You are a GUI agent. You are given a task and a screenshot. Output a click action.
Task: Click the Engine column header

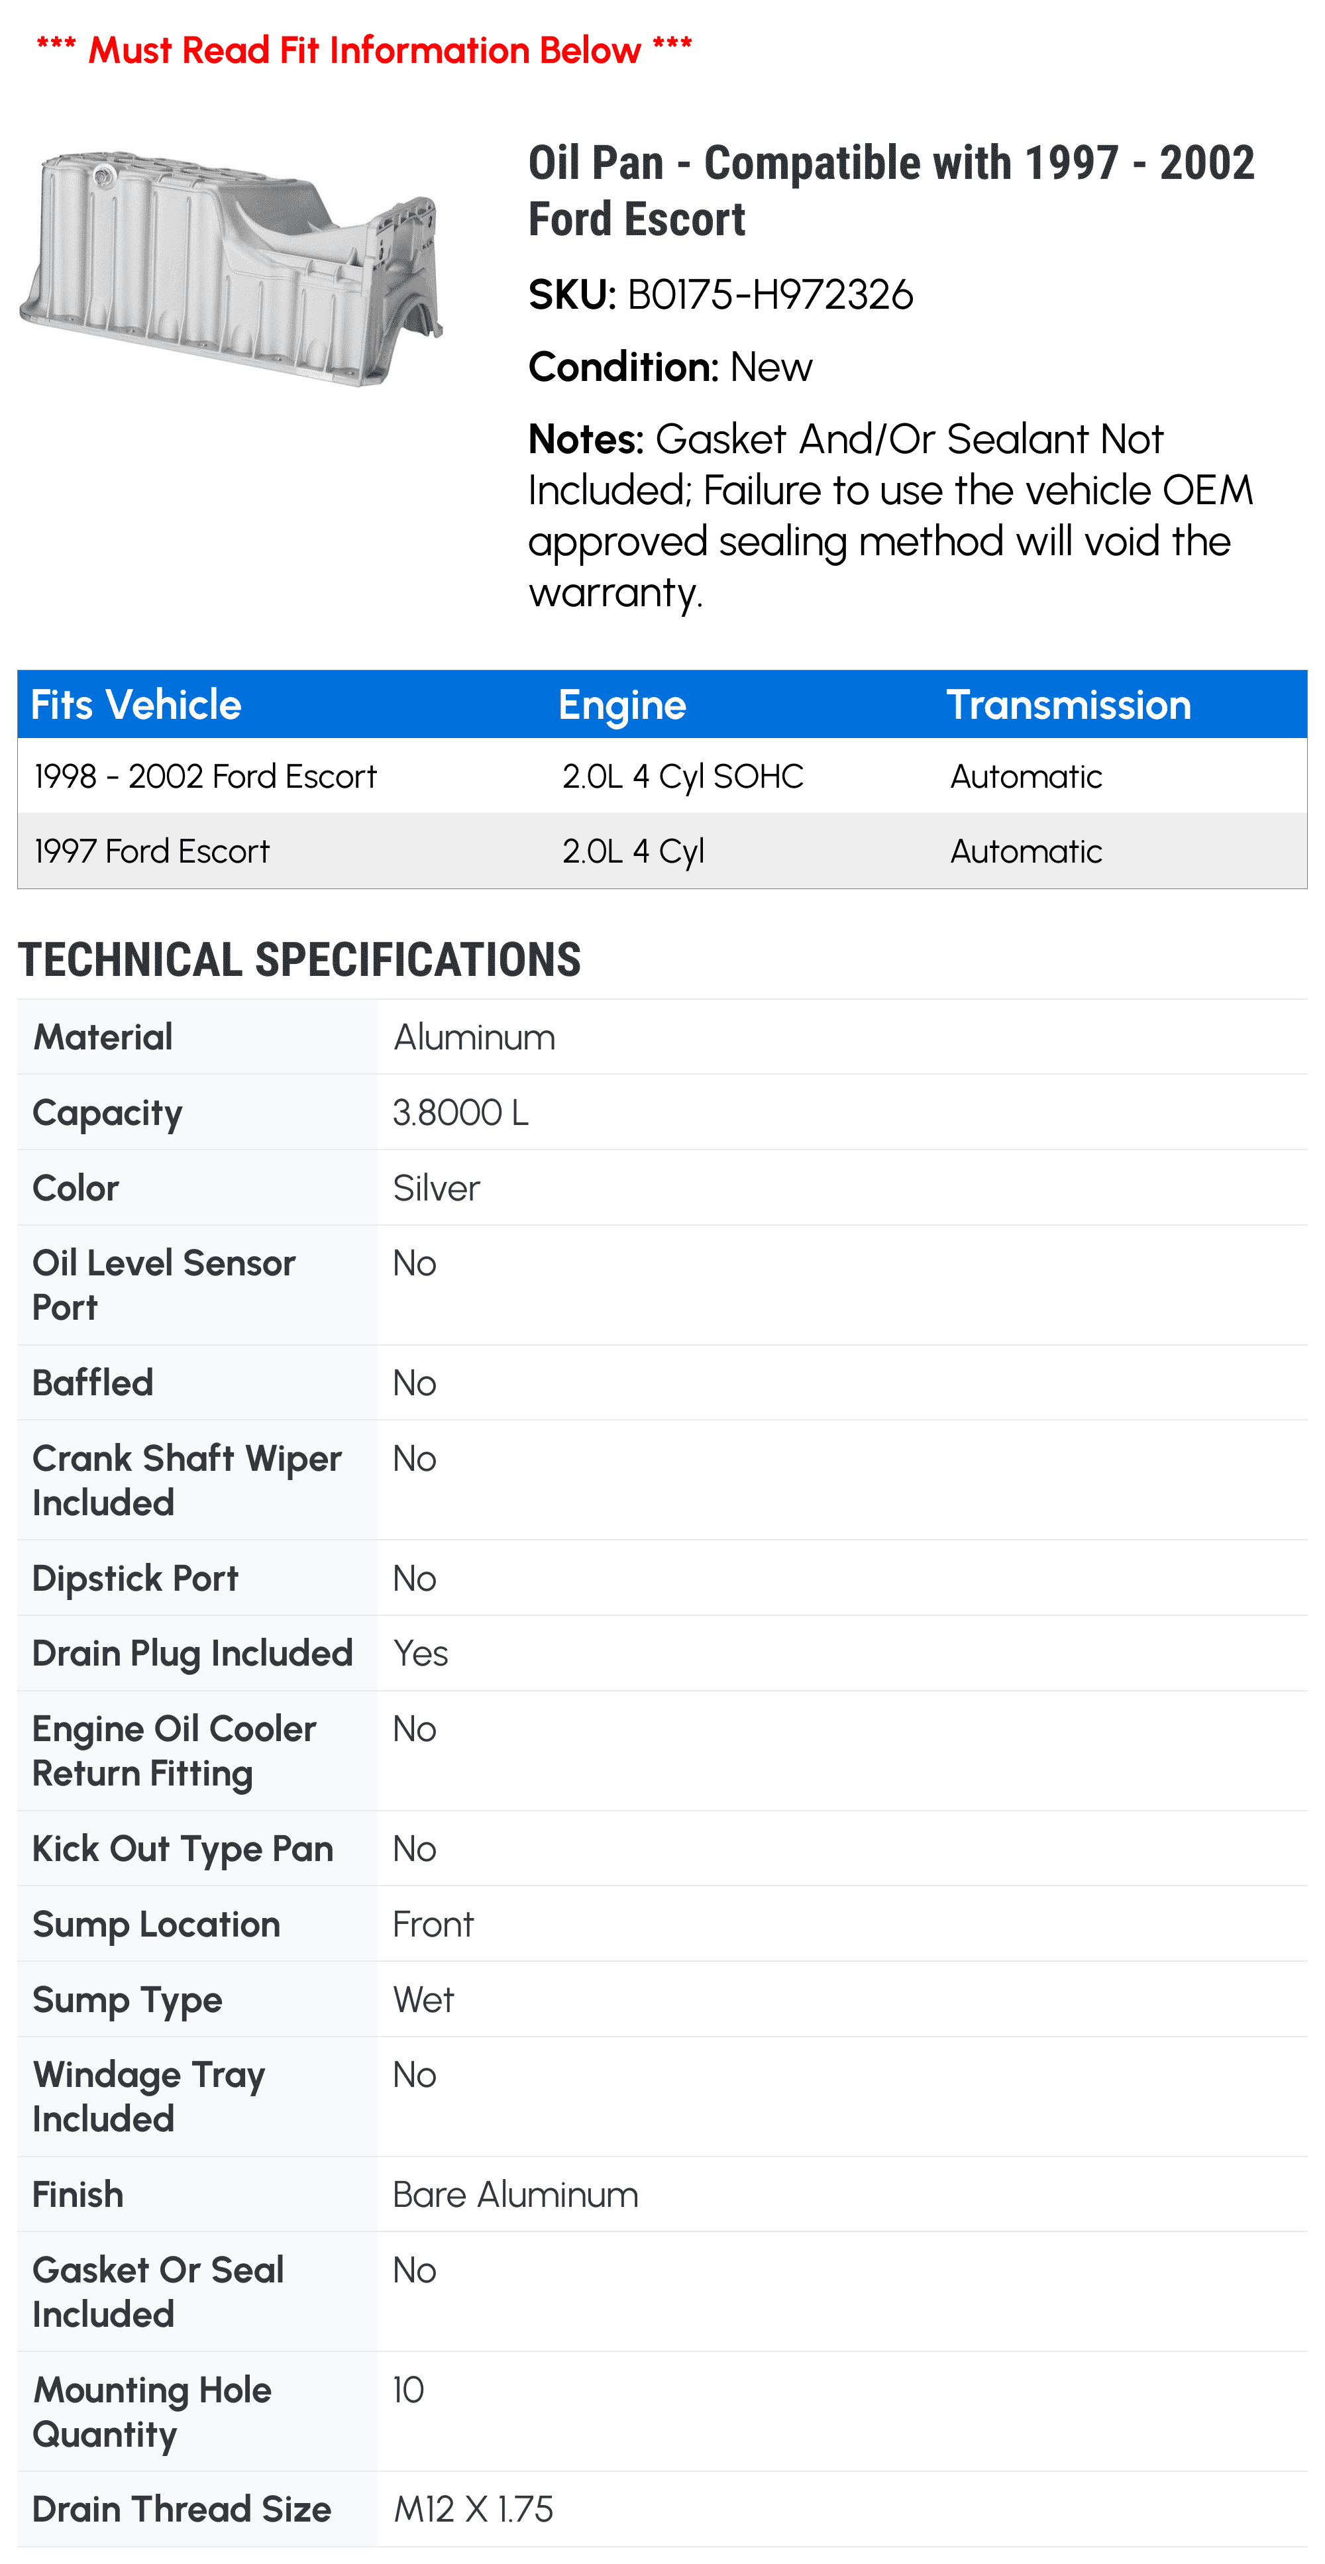click(x=622, y=706)
